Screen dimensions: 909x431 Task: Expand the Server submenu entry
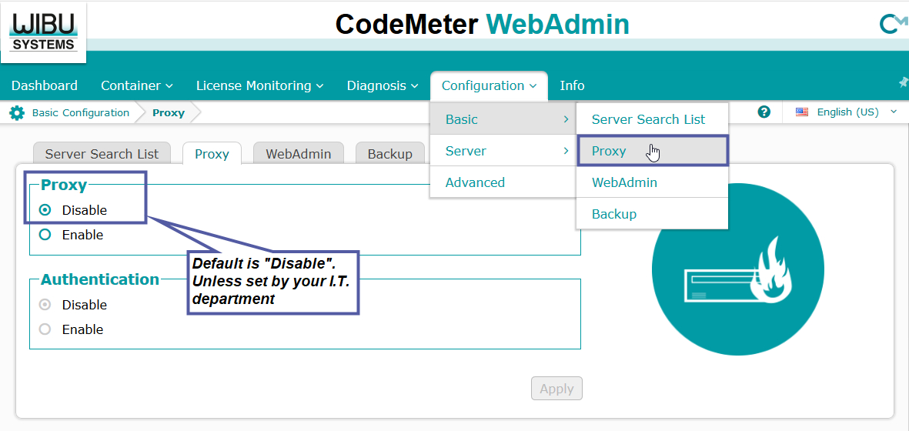[x=503, y=151]
